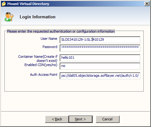
Task: Click empty area below Auth Access Point
Action: coord(74,85)
